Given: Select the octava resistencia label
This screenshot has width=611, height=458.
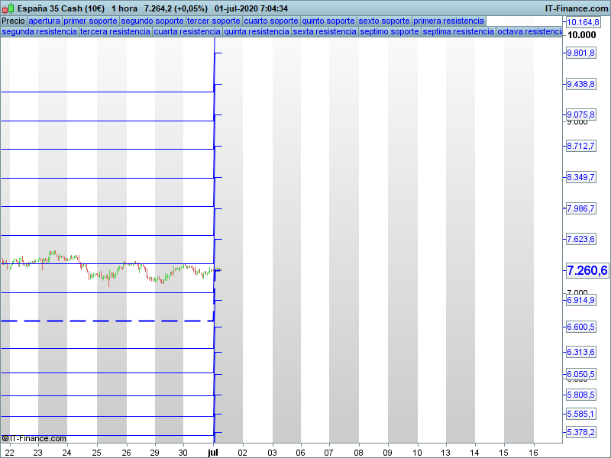Looking at the screenshot, I should [529, 31].
